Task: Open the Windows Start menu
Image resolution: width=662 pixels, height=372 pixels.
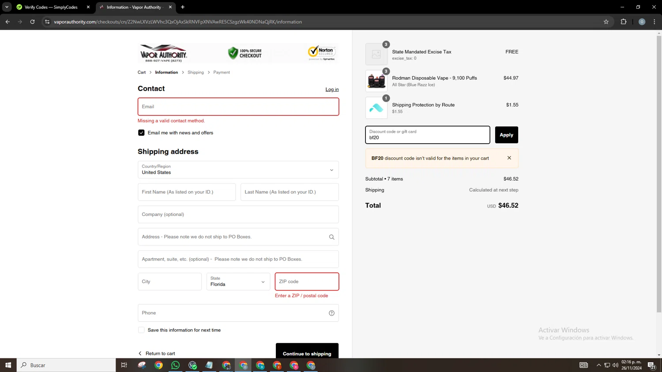Action: point(8,365)
